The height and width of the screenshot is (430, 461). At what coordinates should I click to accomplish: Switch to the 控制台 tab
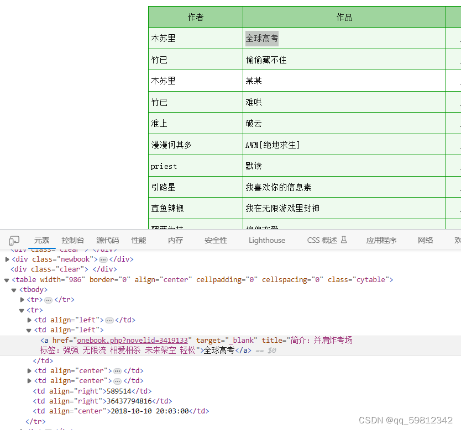point(72,240)
